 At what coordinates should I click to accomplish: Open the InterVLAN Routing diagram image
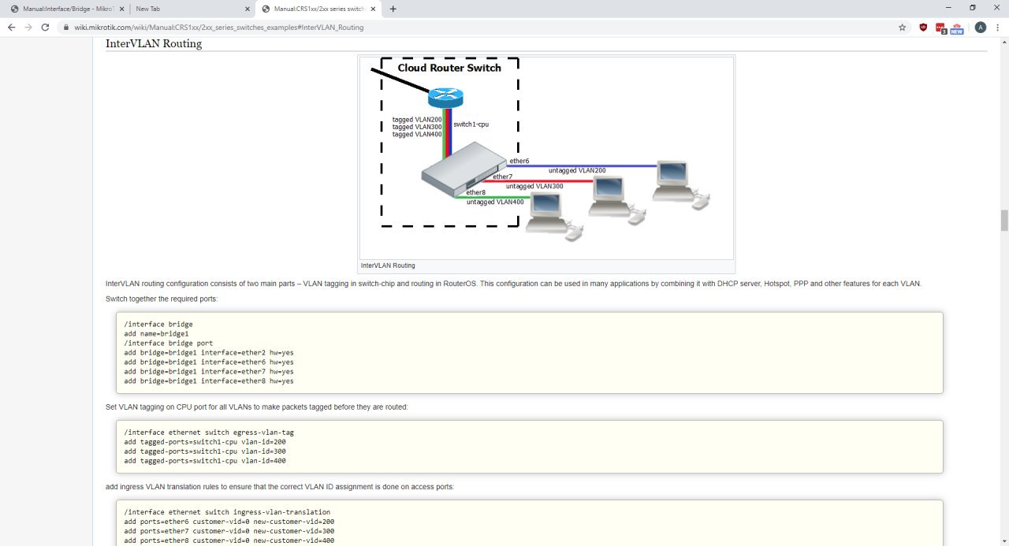[546, 157]
